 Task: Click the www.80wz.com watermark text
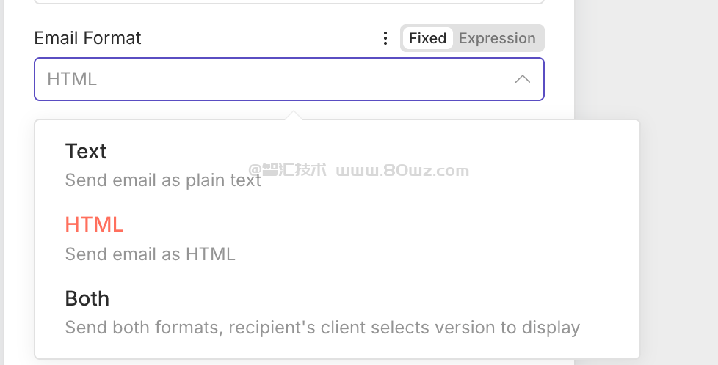point(402,171)
